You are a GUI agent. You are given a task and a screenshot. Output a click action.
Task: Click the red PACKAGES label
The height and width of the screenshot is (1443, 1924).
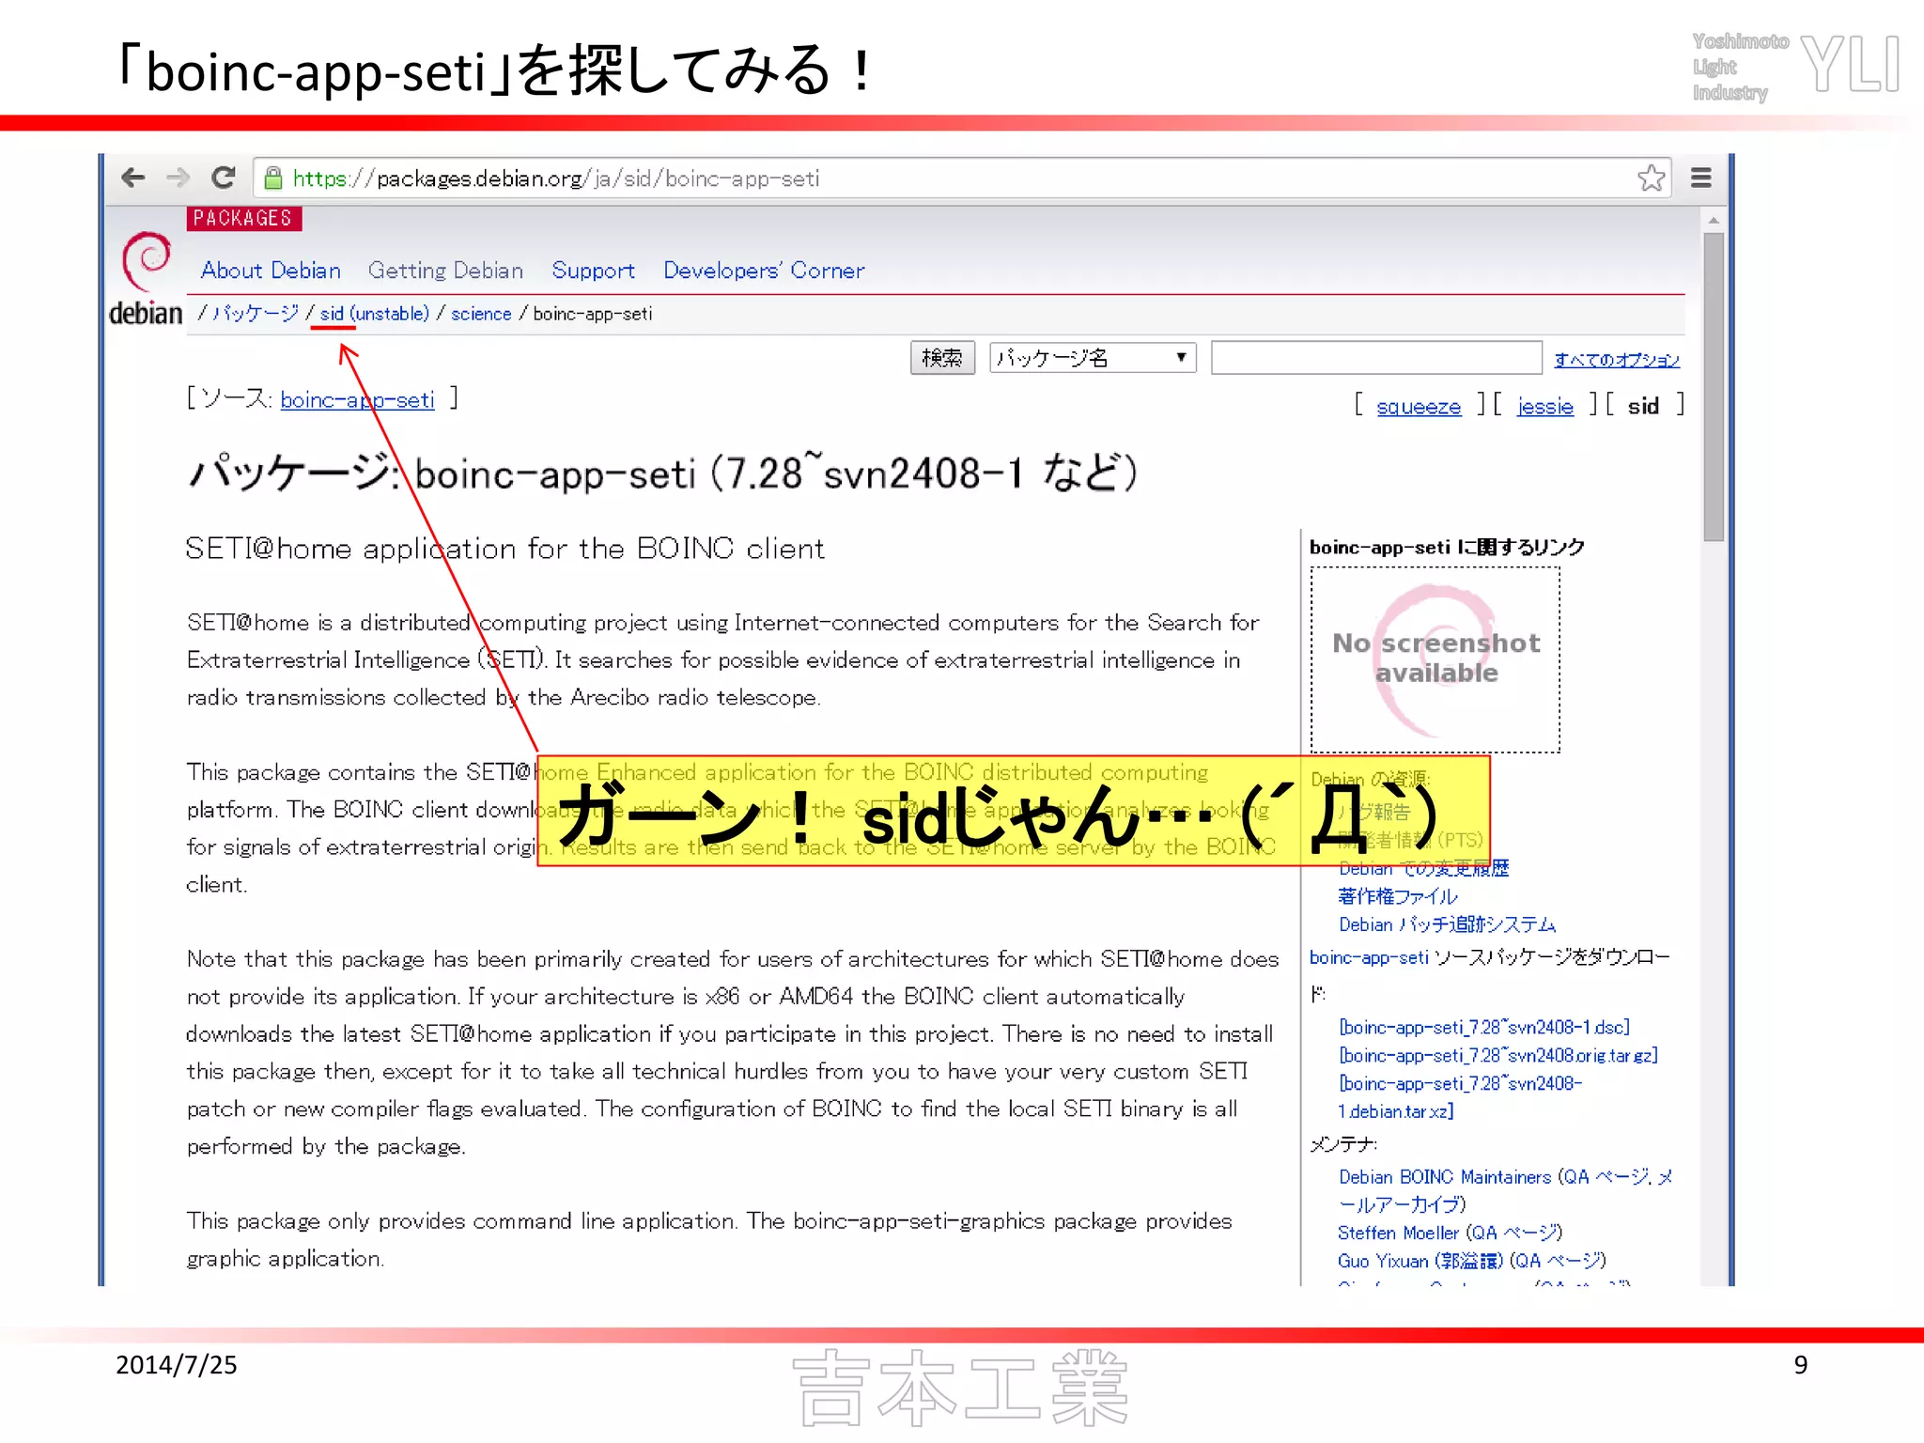pyautogui.click(x=243, y=218)
